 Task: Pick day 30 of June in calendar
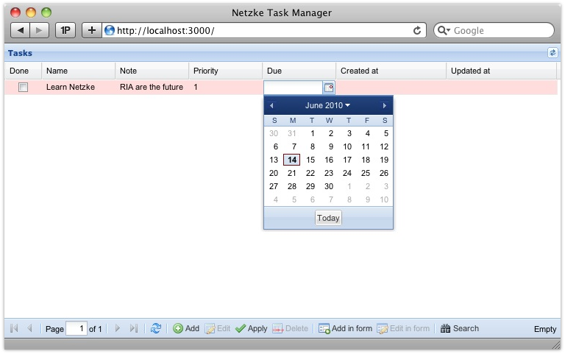[x=329, y=186]
